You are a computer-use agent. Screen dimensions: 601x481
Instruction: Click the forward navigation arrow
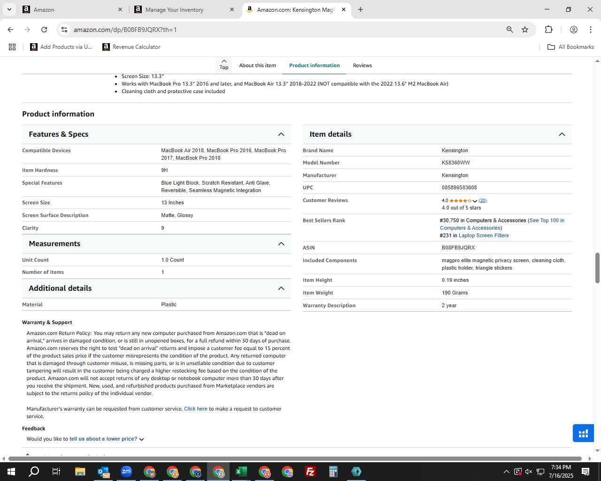(x=27, y=30)
